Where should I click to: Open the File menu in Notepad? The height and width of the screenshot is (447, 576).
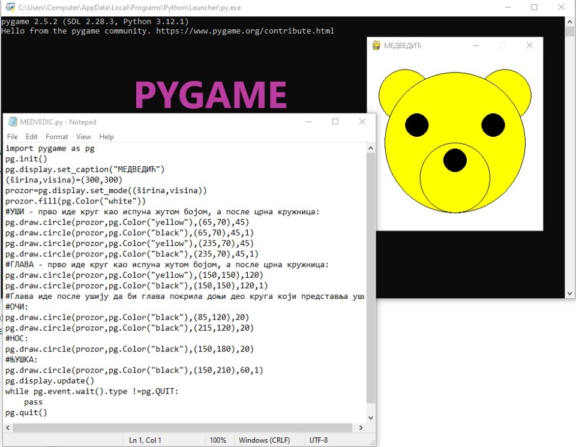(12, 137)
